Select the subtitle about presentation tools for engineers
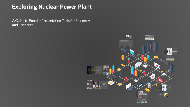Viewport: 190px width, 107px height. coord(51,23)
